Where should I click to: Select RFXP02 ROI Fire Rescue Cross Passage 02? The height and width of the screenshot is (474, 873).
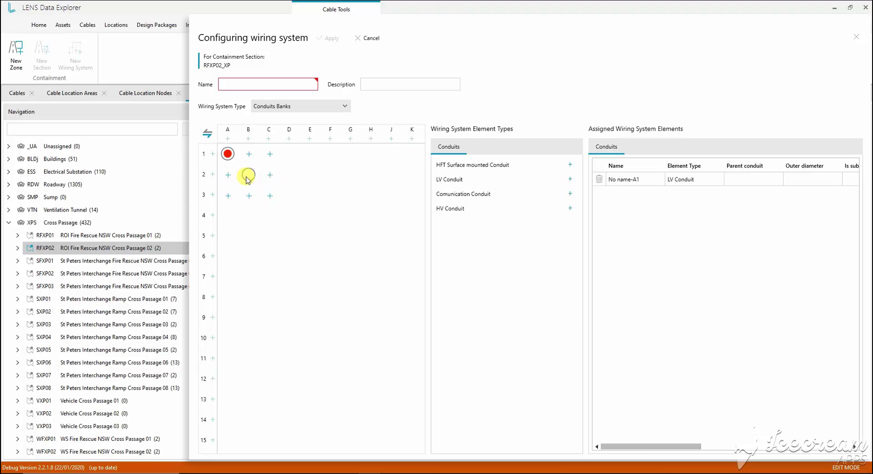[105, 248]
